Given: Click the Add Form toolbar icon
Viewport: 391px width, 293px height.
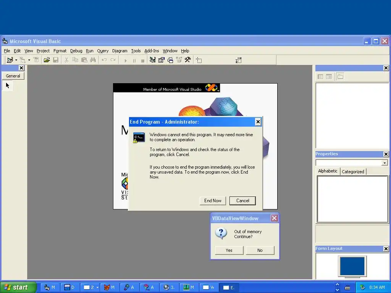Looking at the screenshot, I should click(23, 60).
